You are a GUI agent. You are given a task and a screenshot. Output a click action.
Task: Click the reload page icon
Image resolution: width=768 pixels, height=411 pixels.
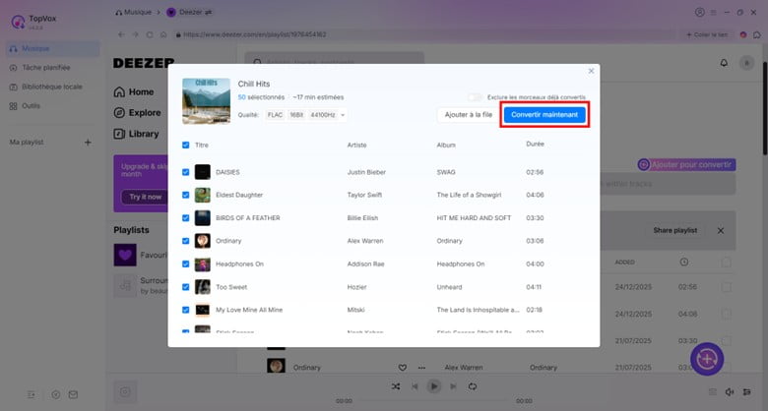[x=150, y=34]
